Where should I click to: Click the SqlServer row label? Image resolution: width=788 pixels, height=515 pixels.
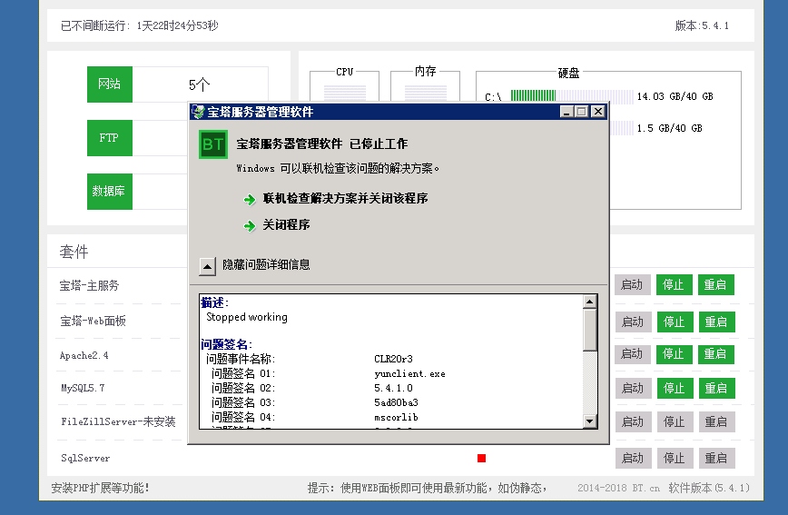coord(85,458)
